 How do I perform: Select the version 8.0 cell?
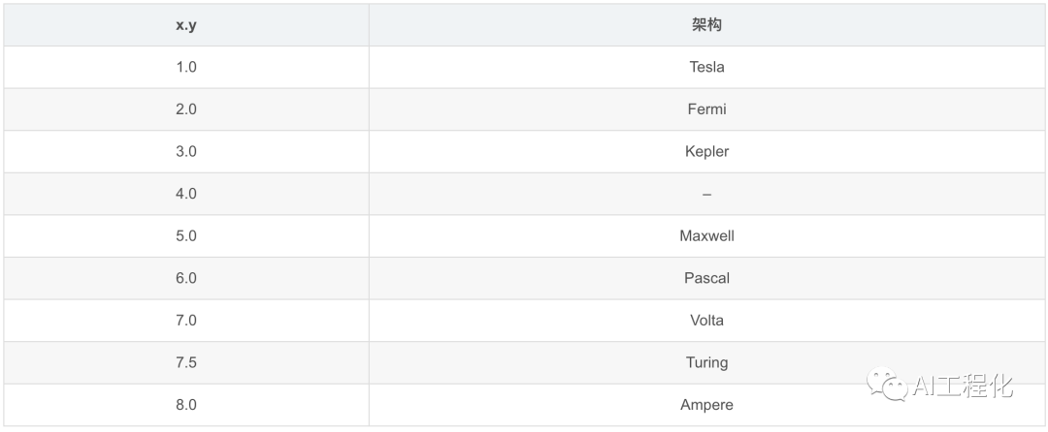pyautogui.click(x=186, y=405)
